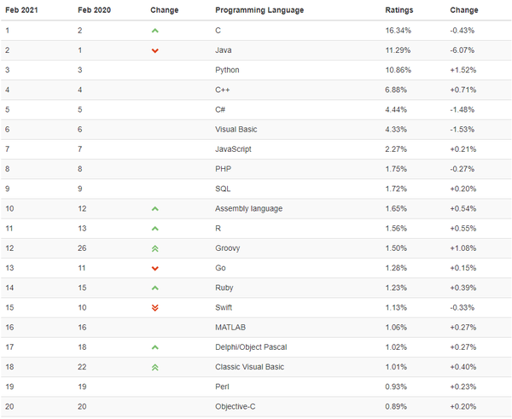Click the double red arrow beside Swift
Viewport: 512px width, 419px height.
[154, 307]
